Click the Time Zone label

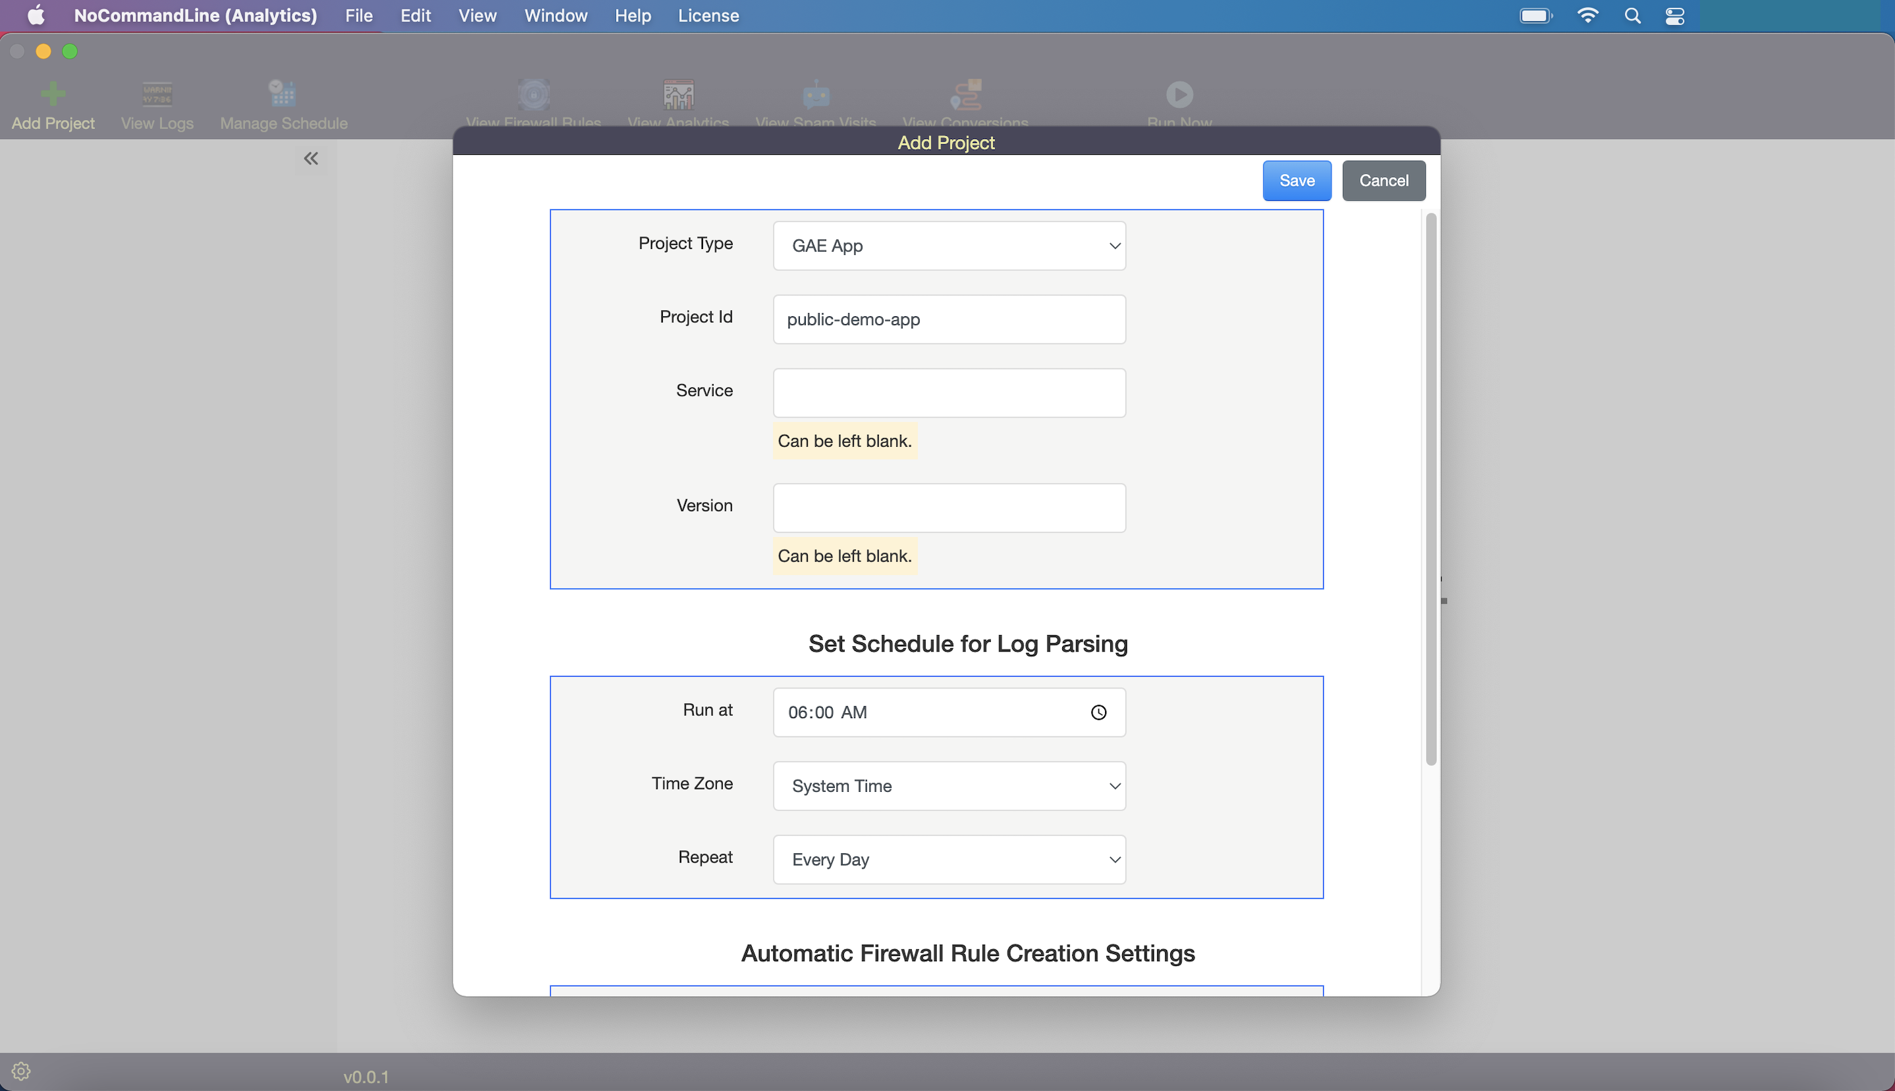[x=693, y=784]
